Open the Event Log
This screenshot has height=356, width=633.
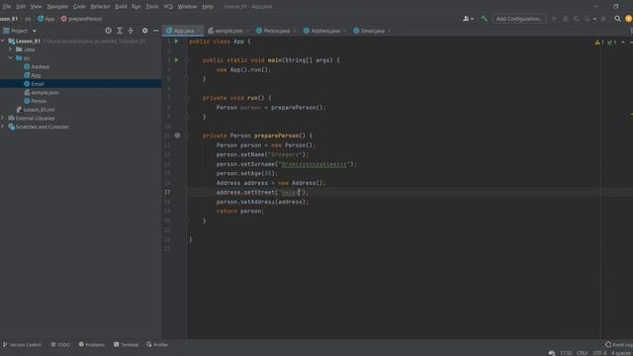click(619, 345)
